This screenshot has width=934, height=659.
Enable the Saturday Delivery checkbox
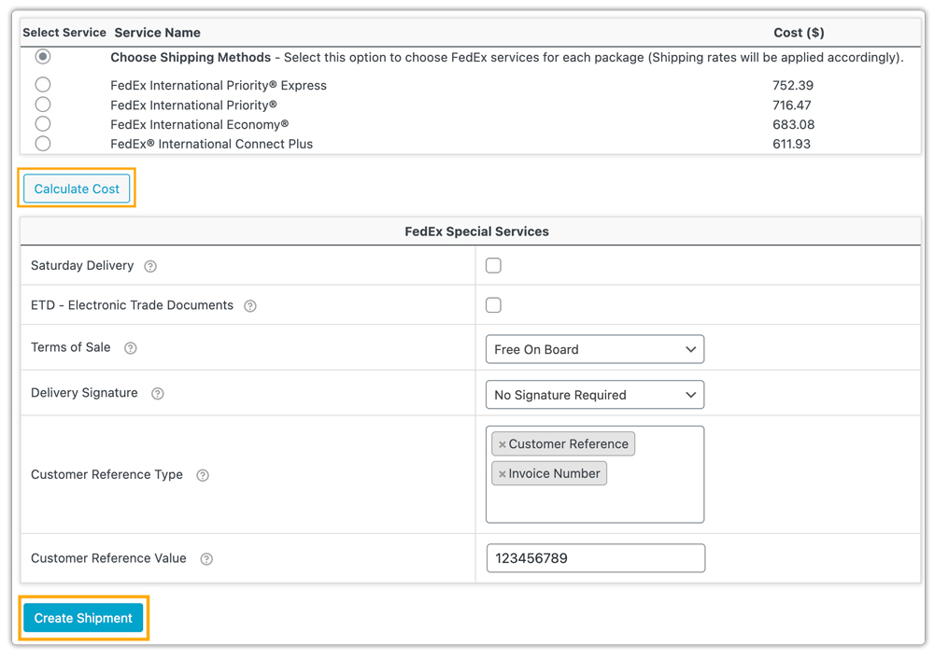pos(493,266)
